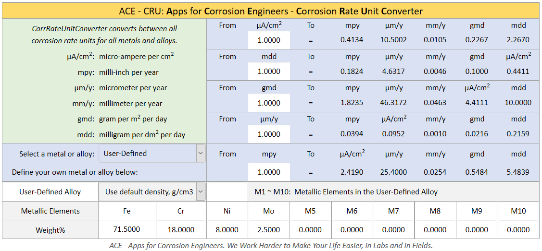Click the M10 weight% cell
Viewport: 542px width, 251px height.
click(518, 230)
